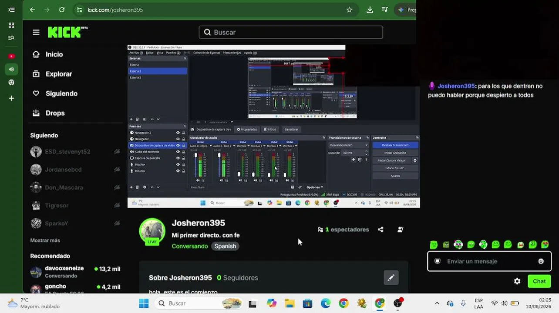Click the Windows taskbar search box
The image size is (559, 313).
click(x=199, y=303)
